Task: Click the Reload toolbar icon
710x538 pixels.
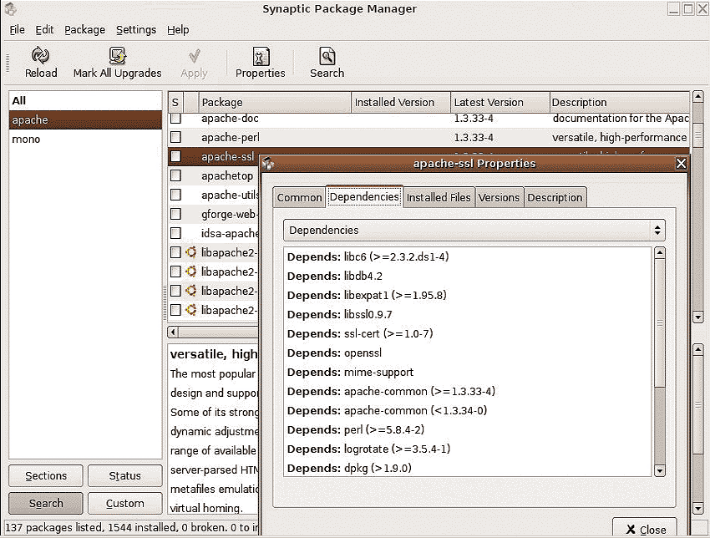Action: [40, 55]
